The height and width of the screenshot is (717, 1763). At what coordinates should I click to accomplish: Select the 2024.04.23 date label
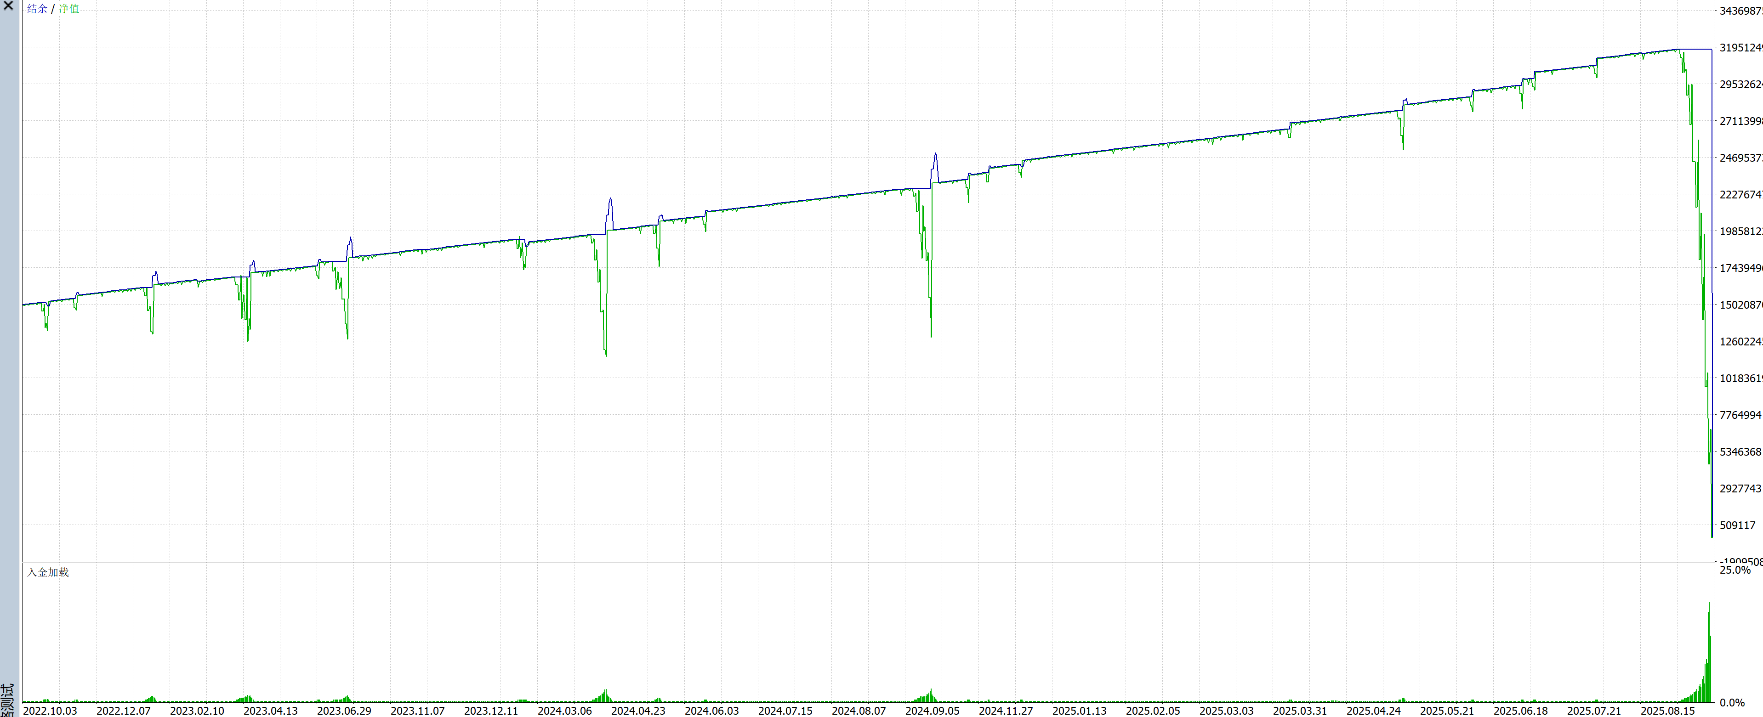click(x=638, y=710)
